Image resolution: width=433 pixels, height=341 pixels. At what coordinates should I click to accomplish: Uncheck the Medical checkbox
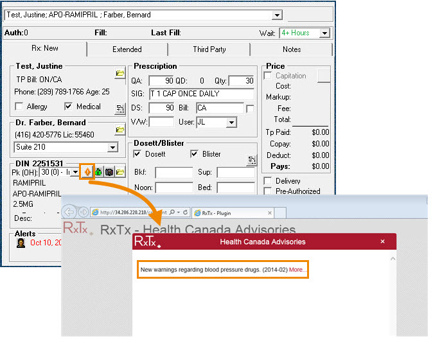[x=68, y=107]
